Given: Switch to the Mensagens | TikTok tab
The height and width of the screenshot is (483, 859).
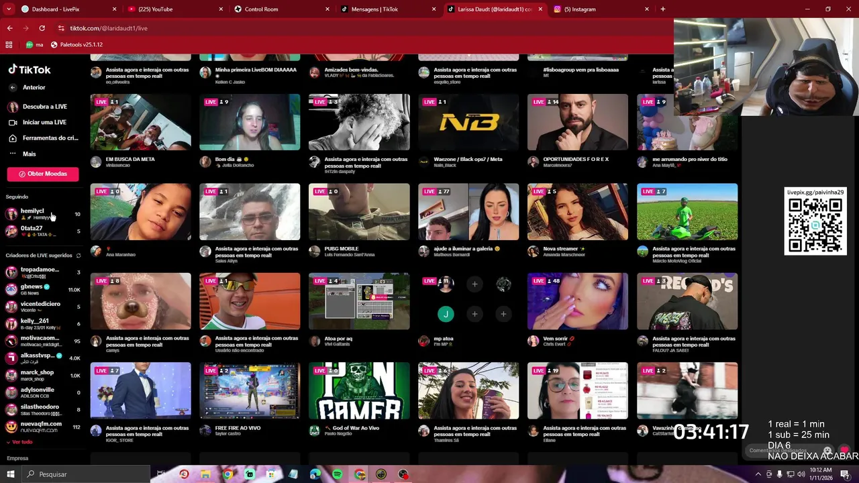Looking at the screenshot, I should click(x=389, y=9).
